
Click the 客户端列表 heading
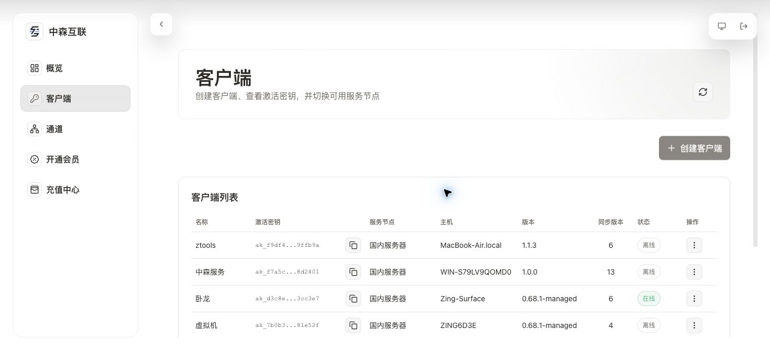(215, 198)
